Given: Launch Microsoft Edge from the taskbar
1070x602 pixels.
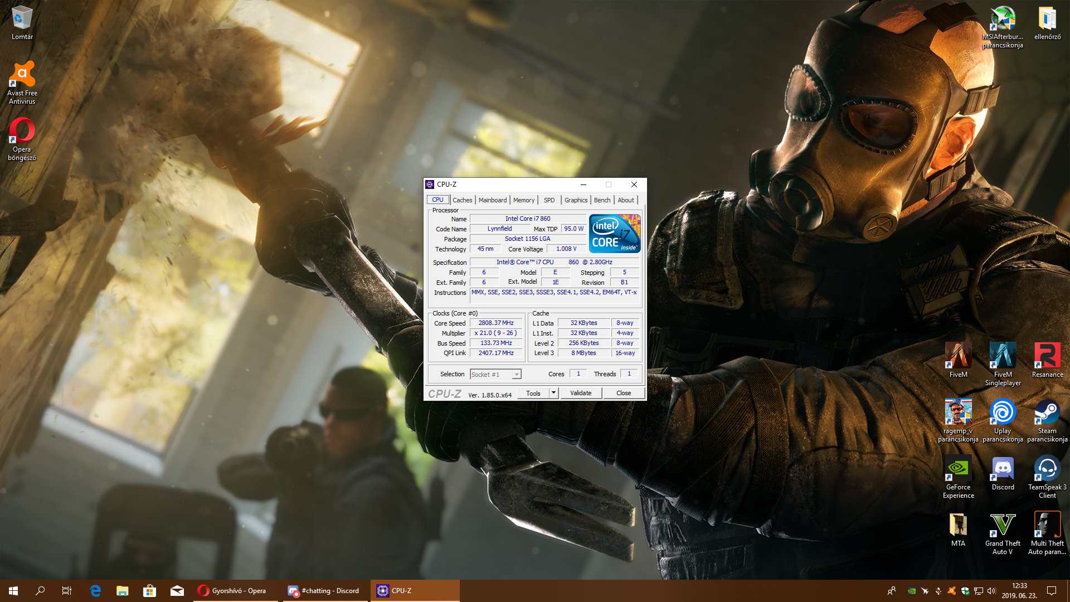Looking at the screenshot, I should (95, 591).
